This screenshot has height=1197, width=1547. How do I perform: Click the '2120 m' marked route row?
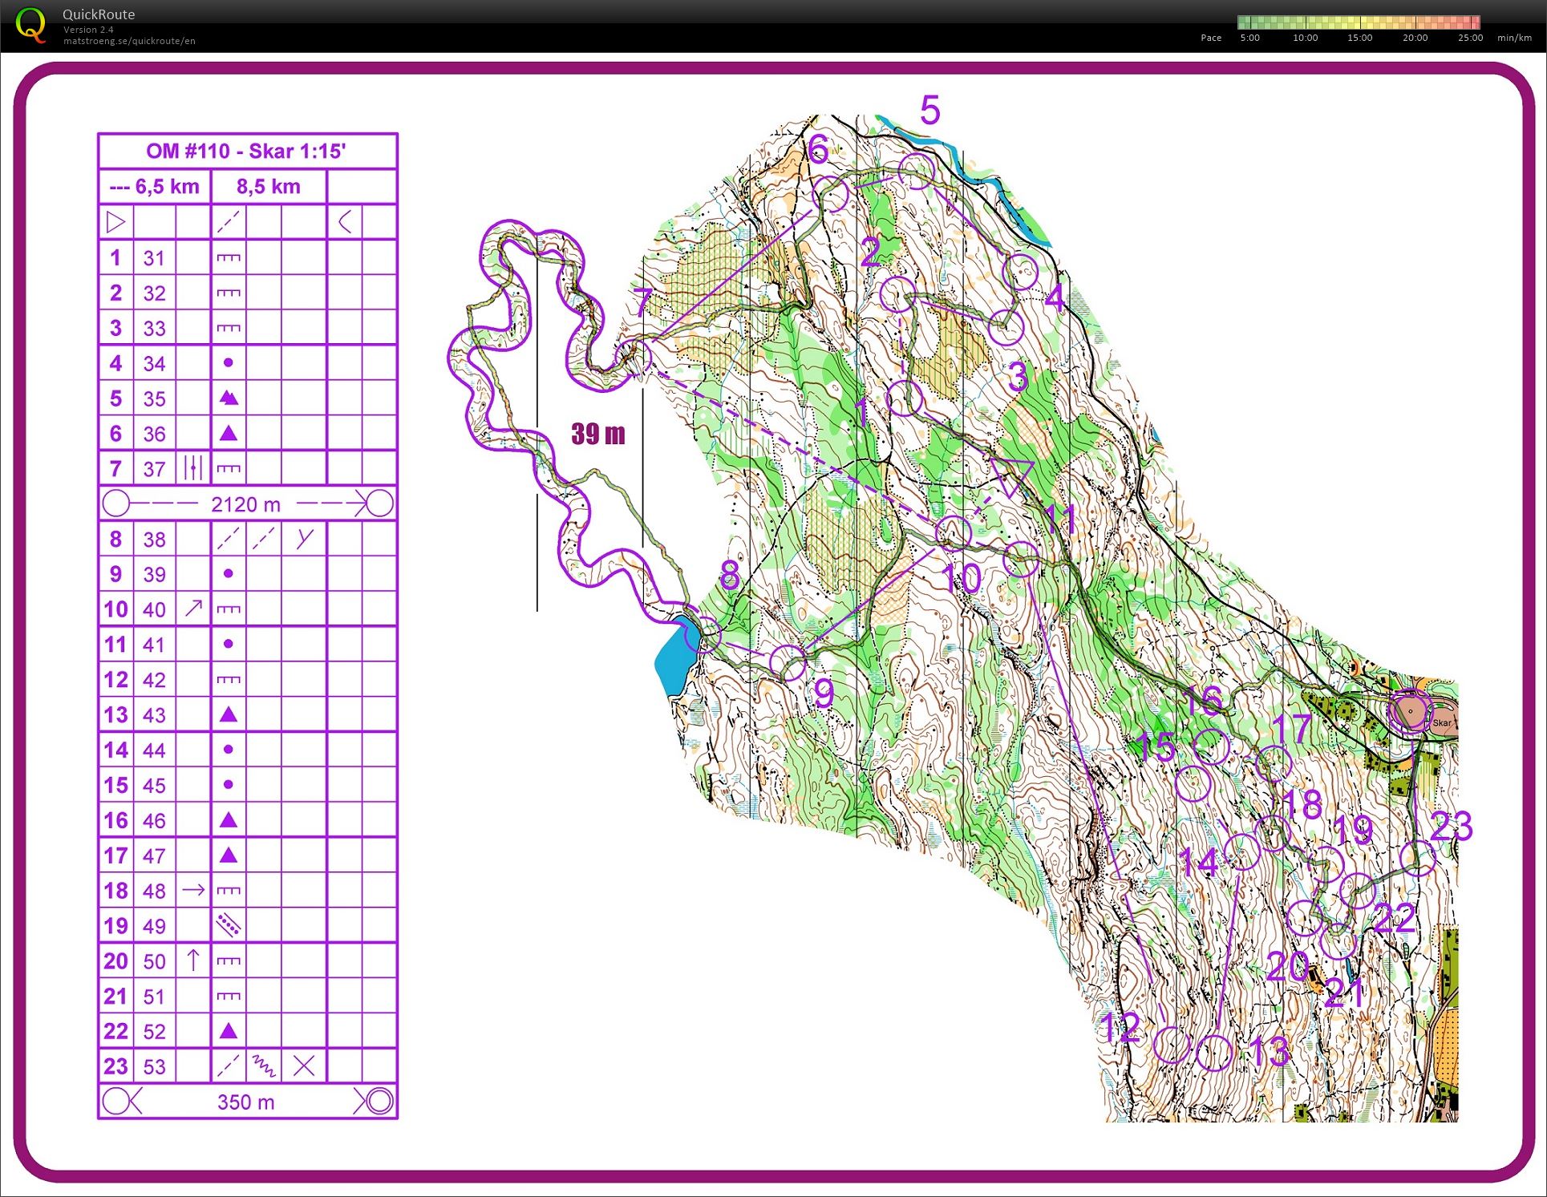tap(247, 503)
